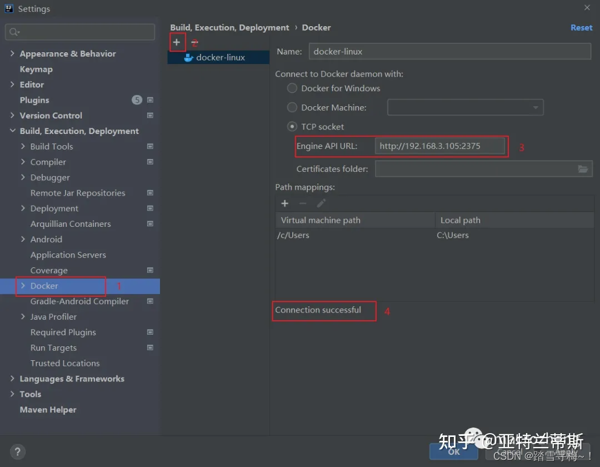
Task: Open Plugins settings page
Action: (34, 100)
